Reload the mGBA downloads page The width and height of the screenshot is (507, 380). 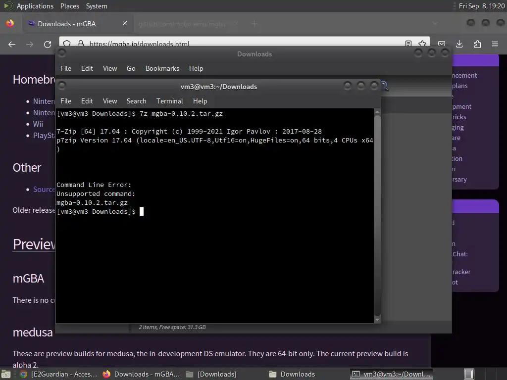pos(48,44)
